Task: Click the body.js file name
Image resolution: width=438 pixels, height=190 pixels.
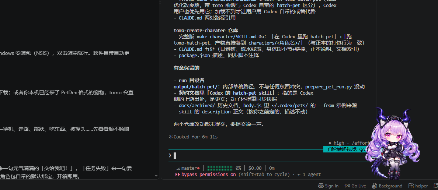Action: (252, 105)
